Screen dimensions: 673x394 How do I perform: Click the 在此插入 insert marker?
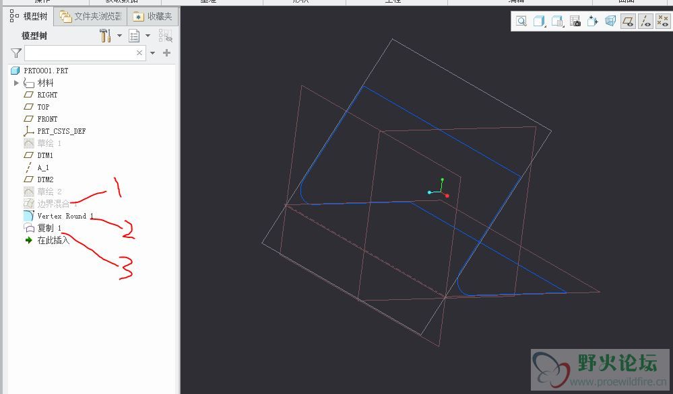[x=53, y=240]
